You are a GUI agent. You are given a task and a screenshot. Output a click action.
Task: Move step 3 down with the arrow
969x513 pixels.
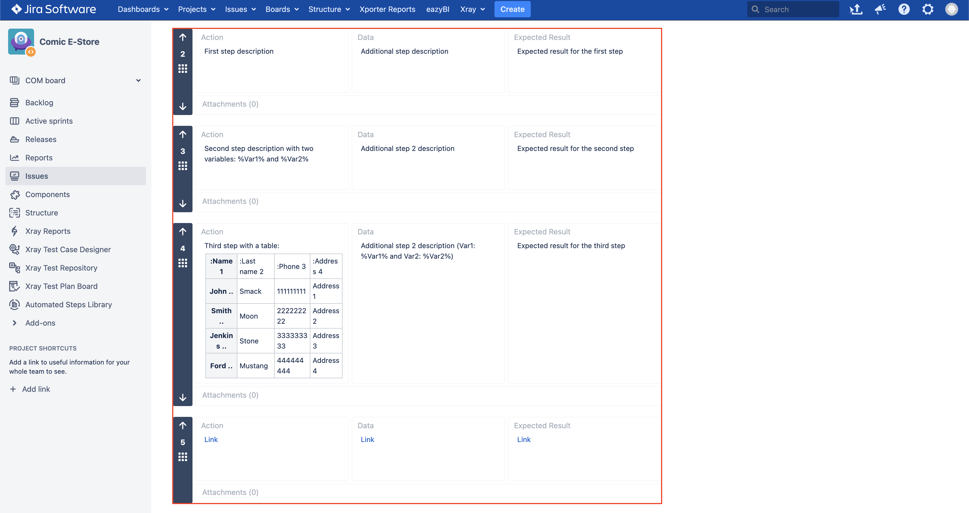tap(183, 204)
